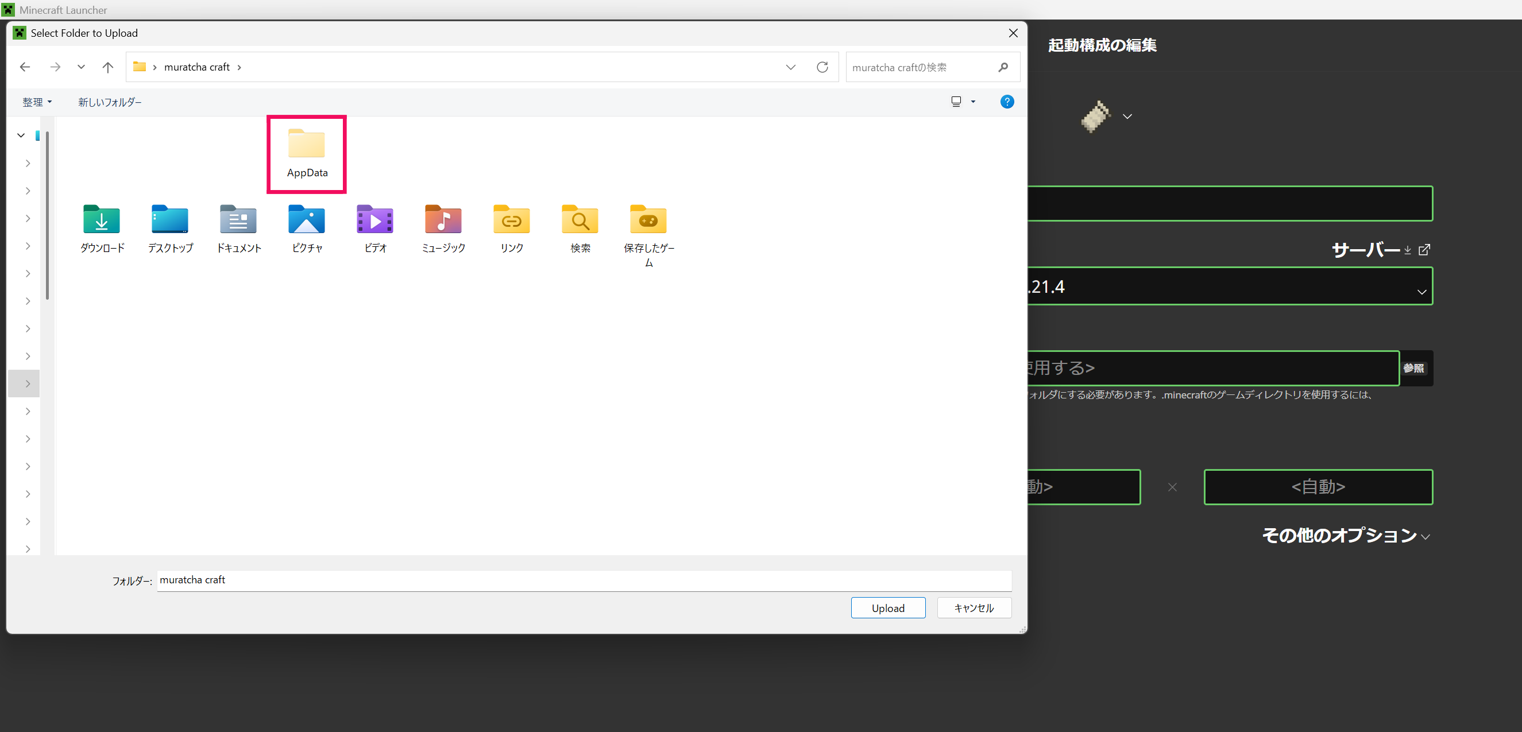Image resolution: width=1522 pixels, height=732 pixels.
Task: Select the デスクトップ folder icon
Action: [170, 220]
